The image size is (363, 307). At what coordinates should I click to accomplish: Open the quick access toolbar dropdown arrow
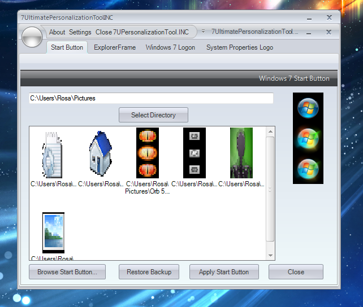click(x=203, y=31)
